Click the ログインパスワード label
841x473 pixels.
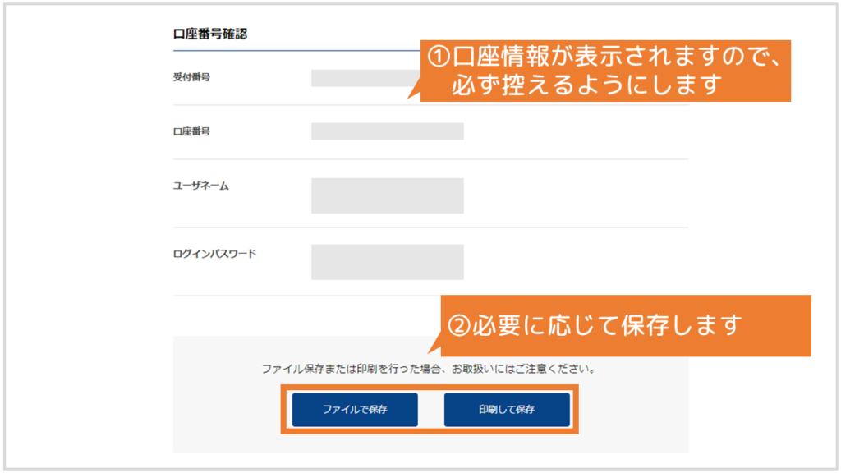(x=214, y=254)
